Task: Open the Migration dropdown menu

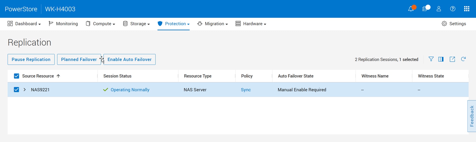Action: pyautogui.click(x=213, y=24)
